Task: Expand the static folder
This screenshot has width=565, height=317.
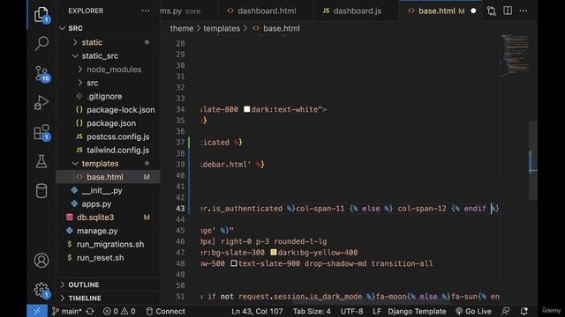Action: coord(108,42)
